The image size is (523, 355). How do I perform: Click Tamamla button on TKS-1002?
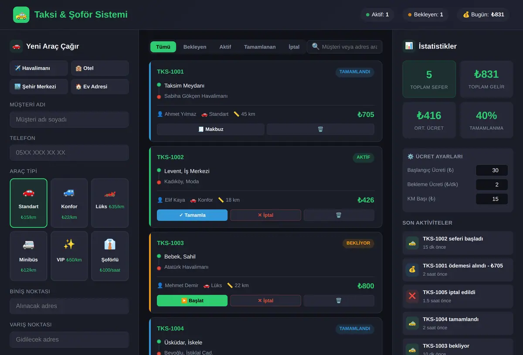pyautogui.click(x=192, y=215)
